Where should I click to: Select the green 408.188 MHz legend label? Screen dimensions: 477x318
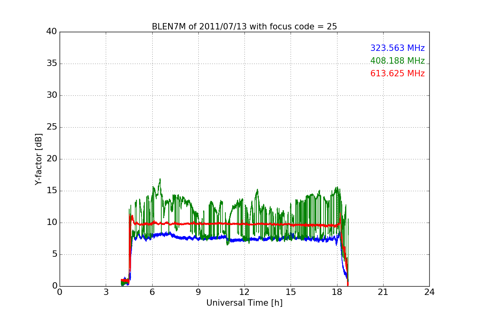click(x=397, y=61)
